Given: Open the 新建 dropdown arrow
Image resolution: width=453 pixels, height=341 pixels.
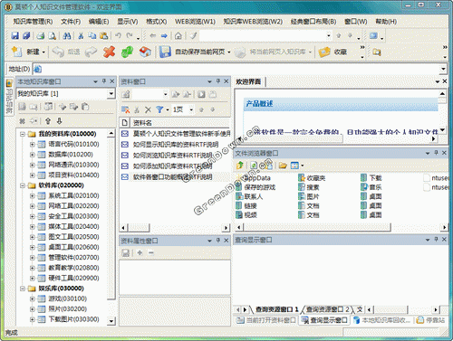Looking at the screenshot, I should point(43,52).
